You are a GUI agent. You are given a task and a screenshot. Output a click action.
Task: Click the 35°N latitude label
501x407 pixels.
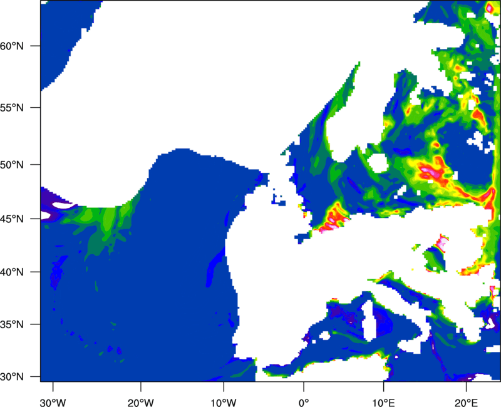(12, 324)
